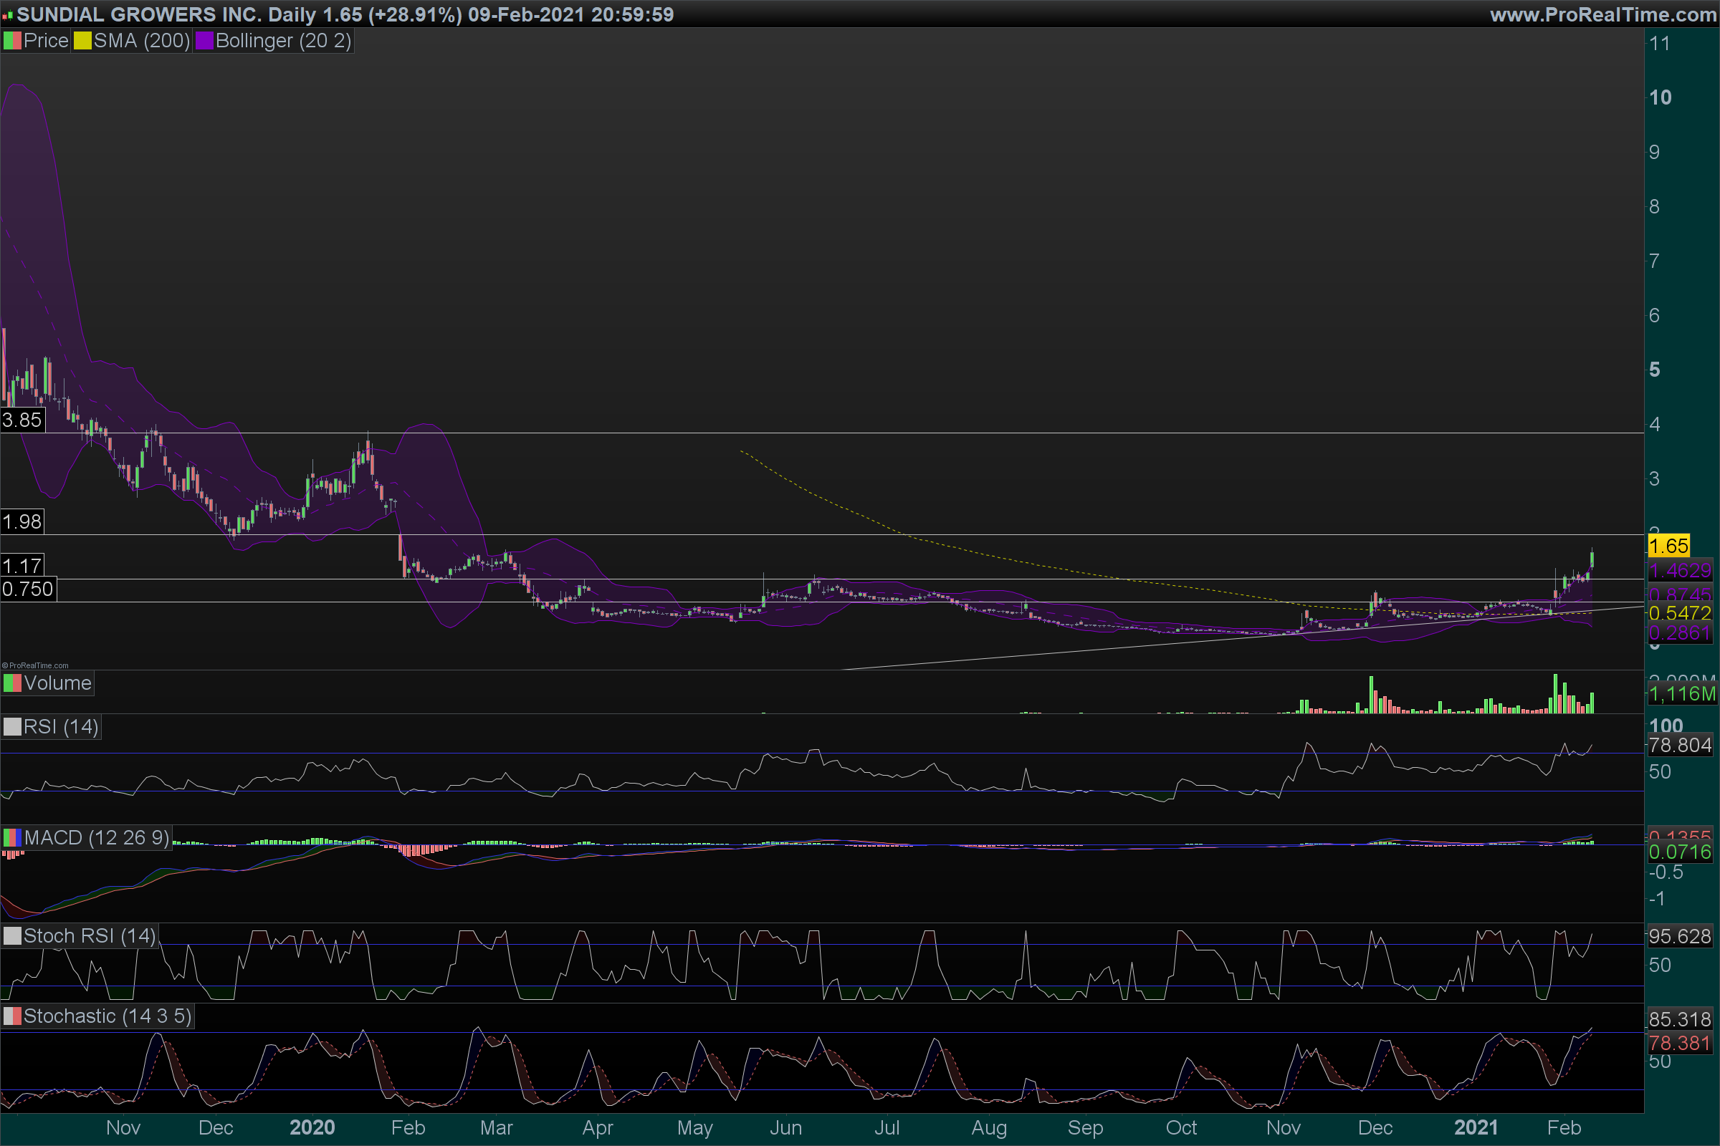This screenshot has width=1720, height=1146.
Task: Click the RSI (14) legend icon
Action: click(12, 727)
